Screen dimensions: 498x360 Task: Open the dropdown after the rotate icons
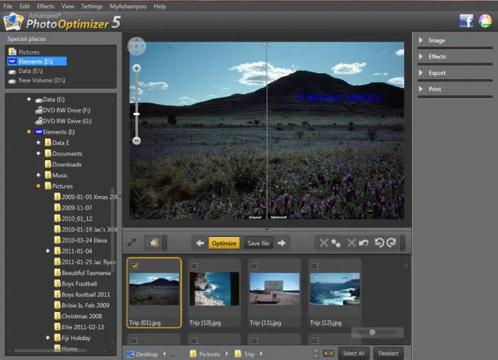[x=403, y=243]
